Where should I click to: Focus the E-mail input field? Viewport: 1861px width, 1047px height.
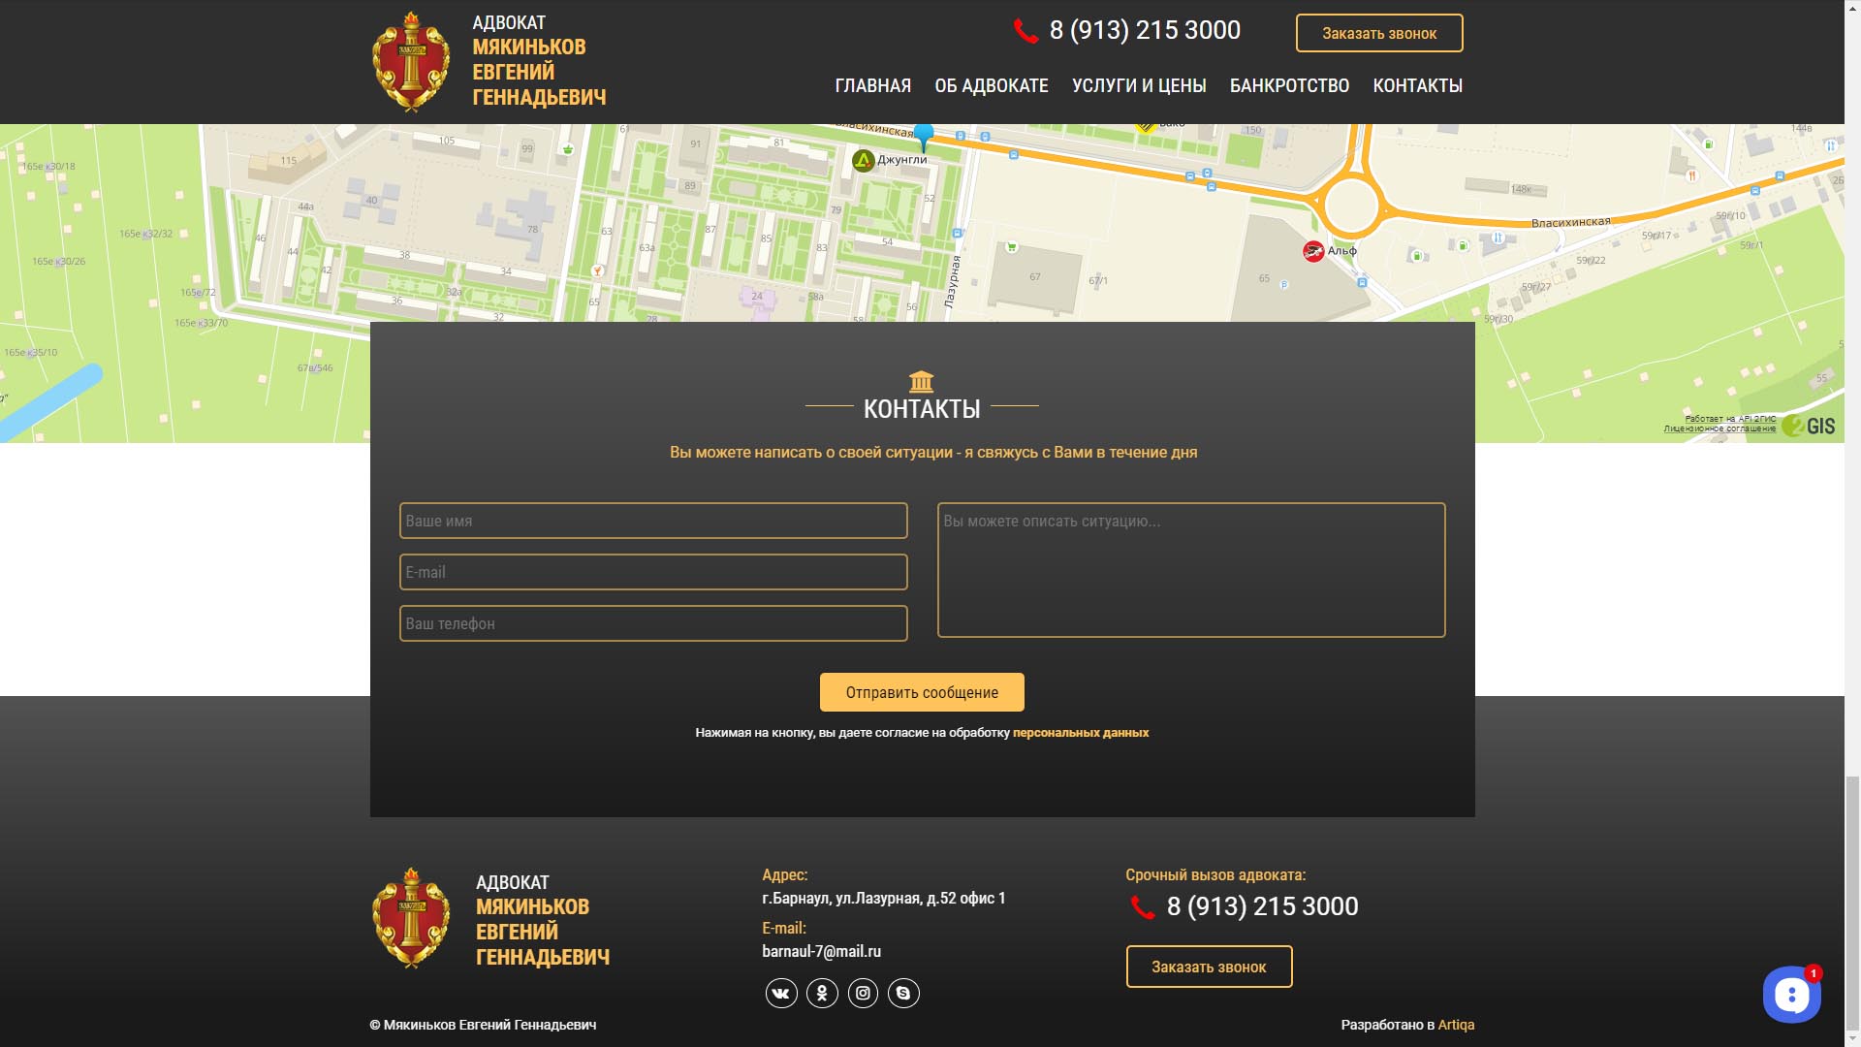pos(653,572)
